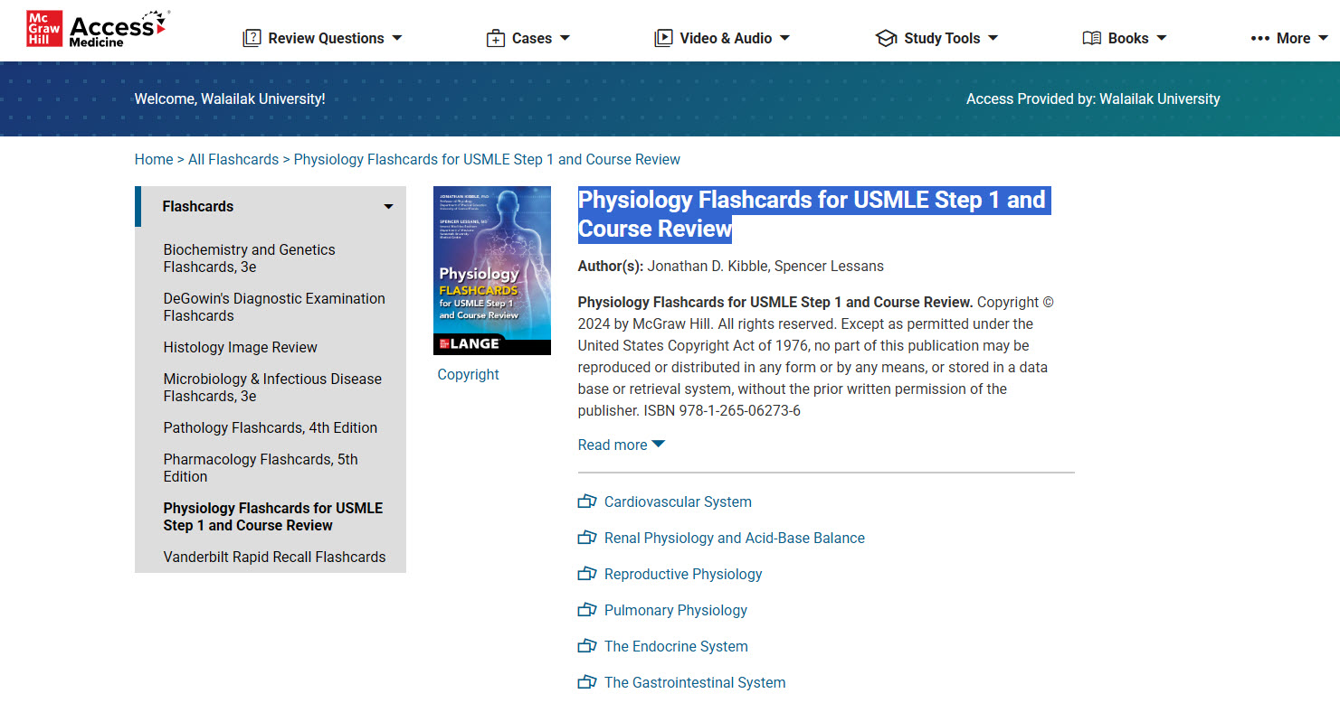Click the Physiology Flashcards book cover
This screenshot has width=1340, height=703.
point(492,270)
